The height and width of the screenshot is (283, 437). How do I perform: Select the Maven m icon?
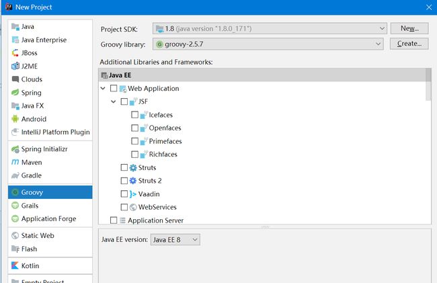tap(15, 163)
